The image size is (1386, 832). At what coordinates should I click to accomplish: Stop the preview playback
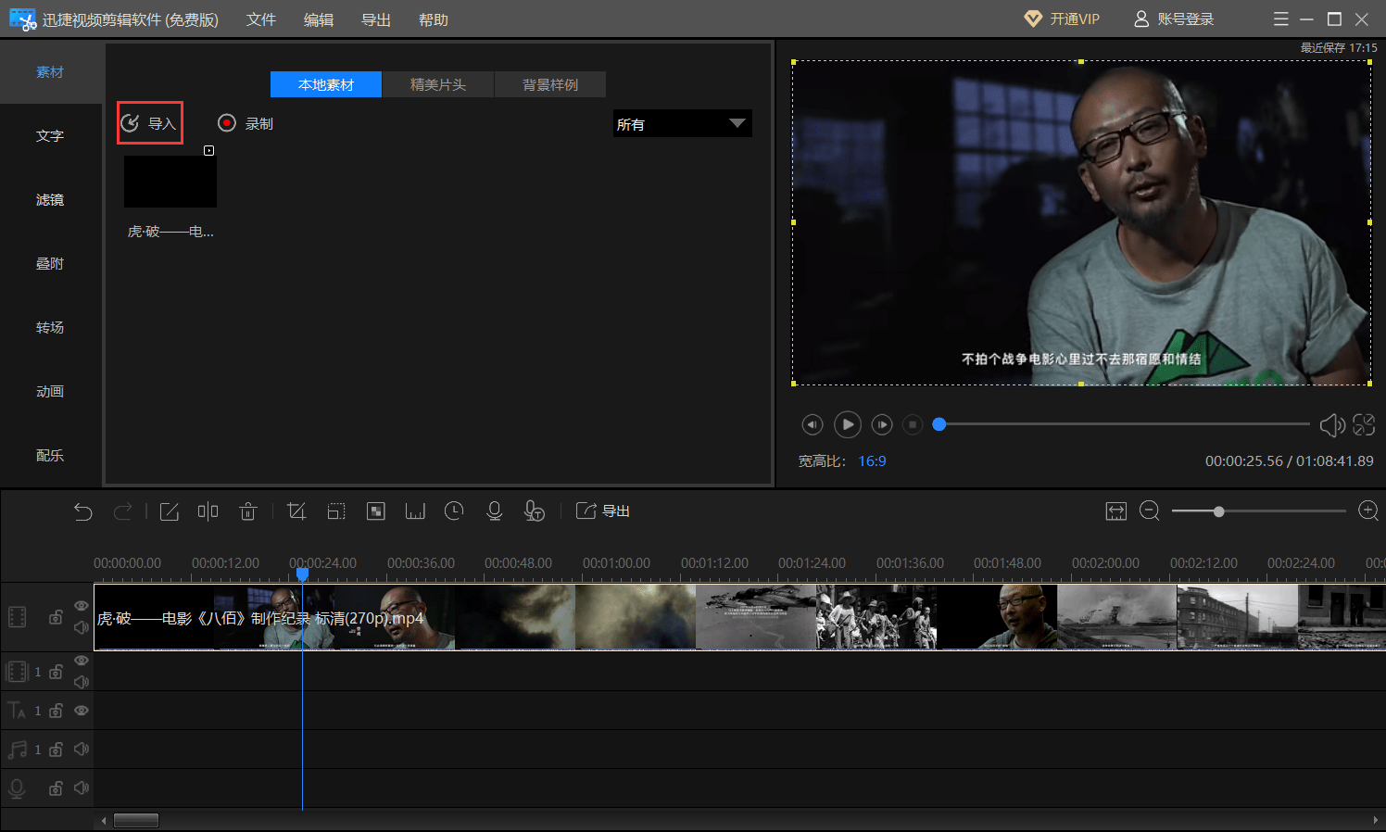pos(913,424)
